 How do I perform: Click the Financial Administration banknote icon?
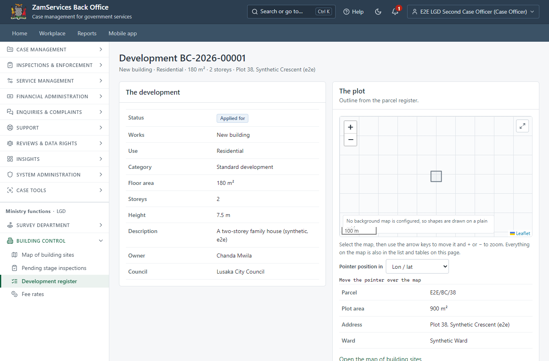pyautogui.click(x=10, y=96)
